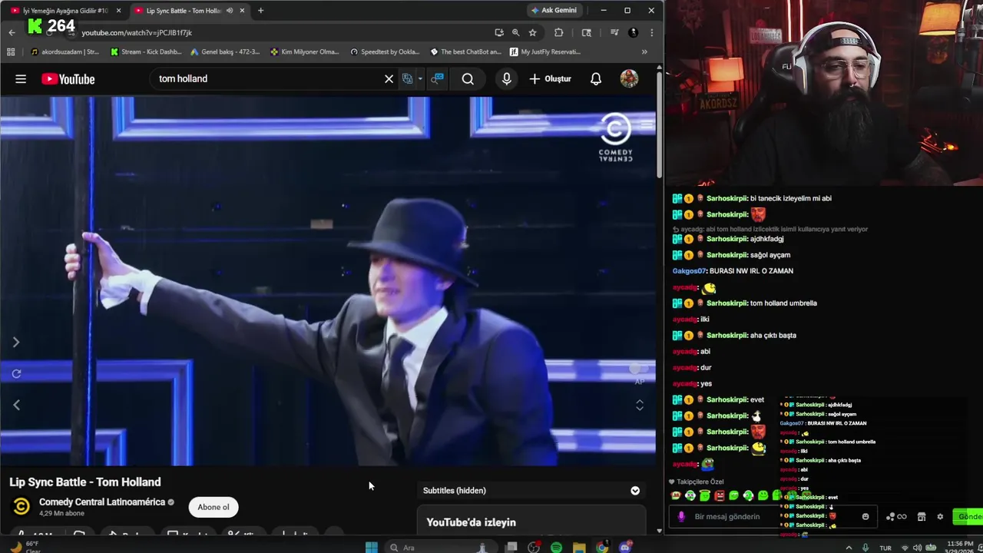Open the Chrome profile avatar
The width and height of the screenshot is (983, 553).
[633, 32]
